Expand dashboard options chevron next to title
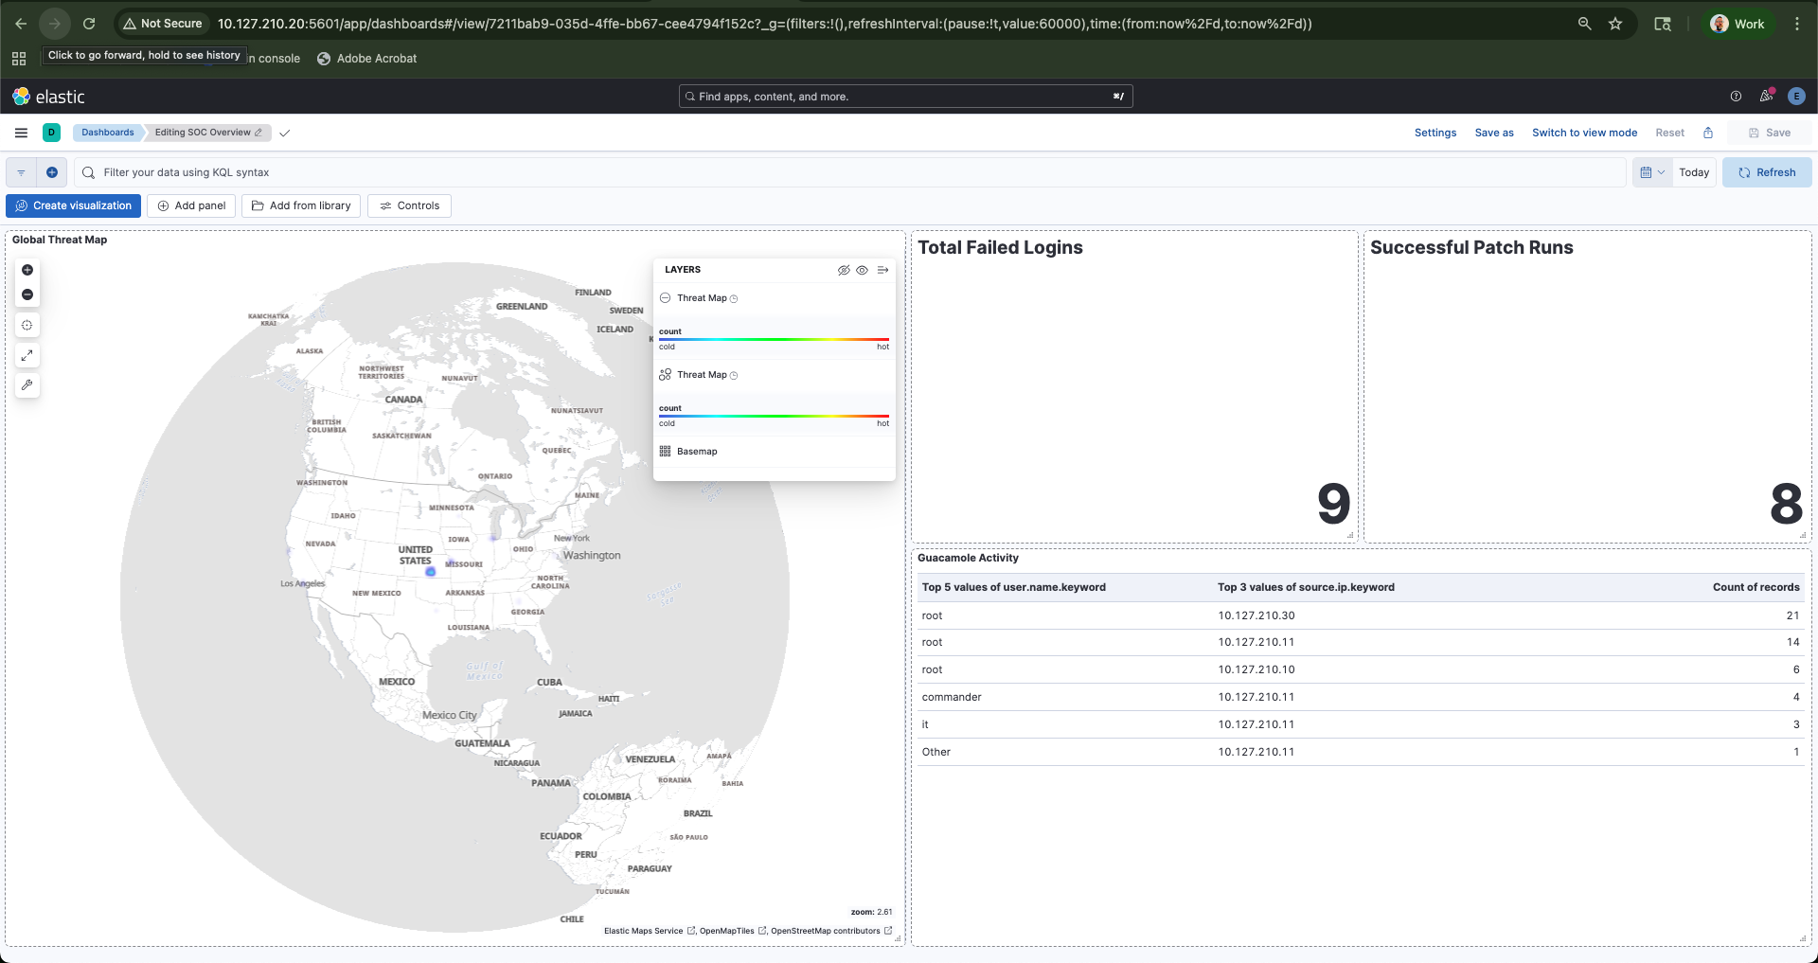The height and width of the screenshot is (963, 1818). coord(285,133)
